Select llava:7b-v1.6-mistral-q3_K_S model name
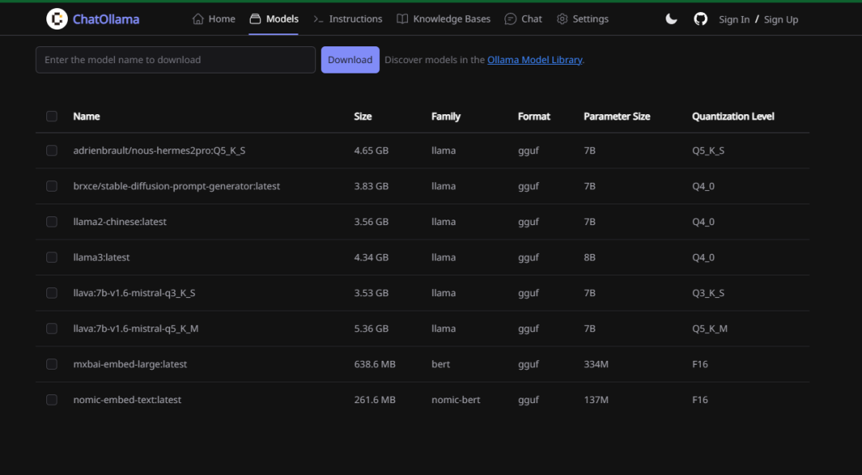The height and width of the screenshot is (475, 862). [134, 293]
